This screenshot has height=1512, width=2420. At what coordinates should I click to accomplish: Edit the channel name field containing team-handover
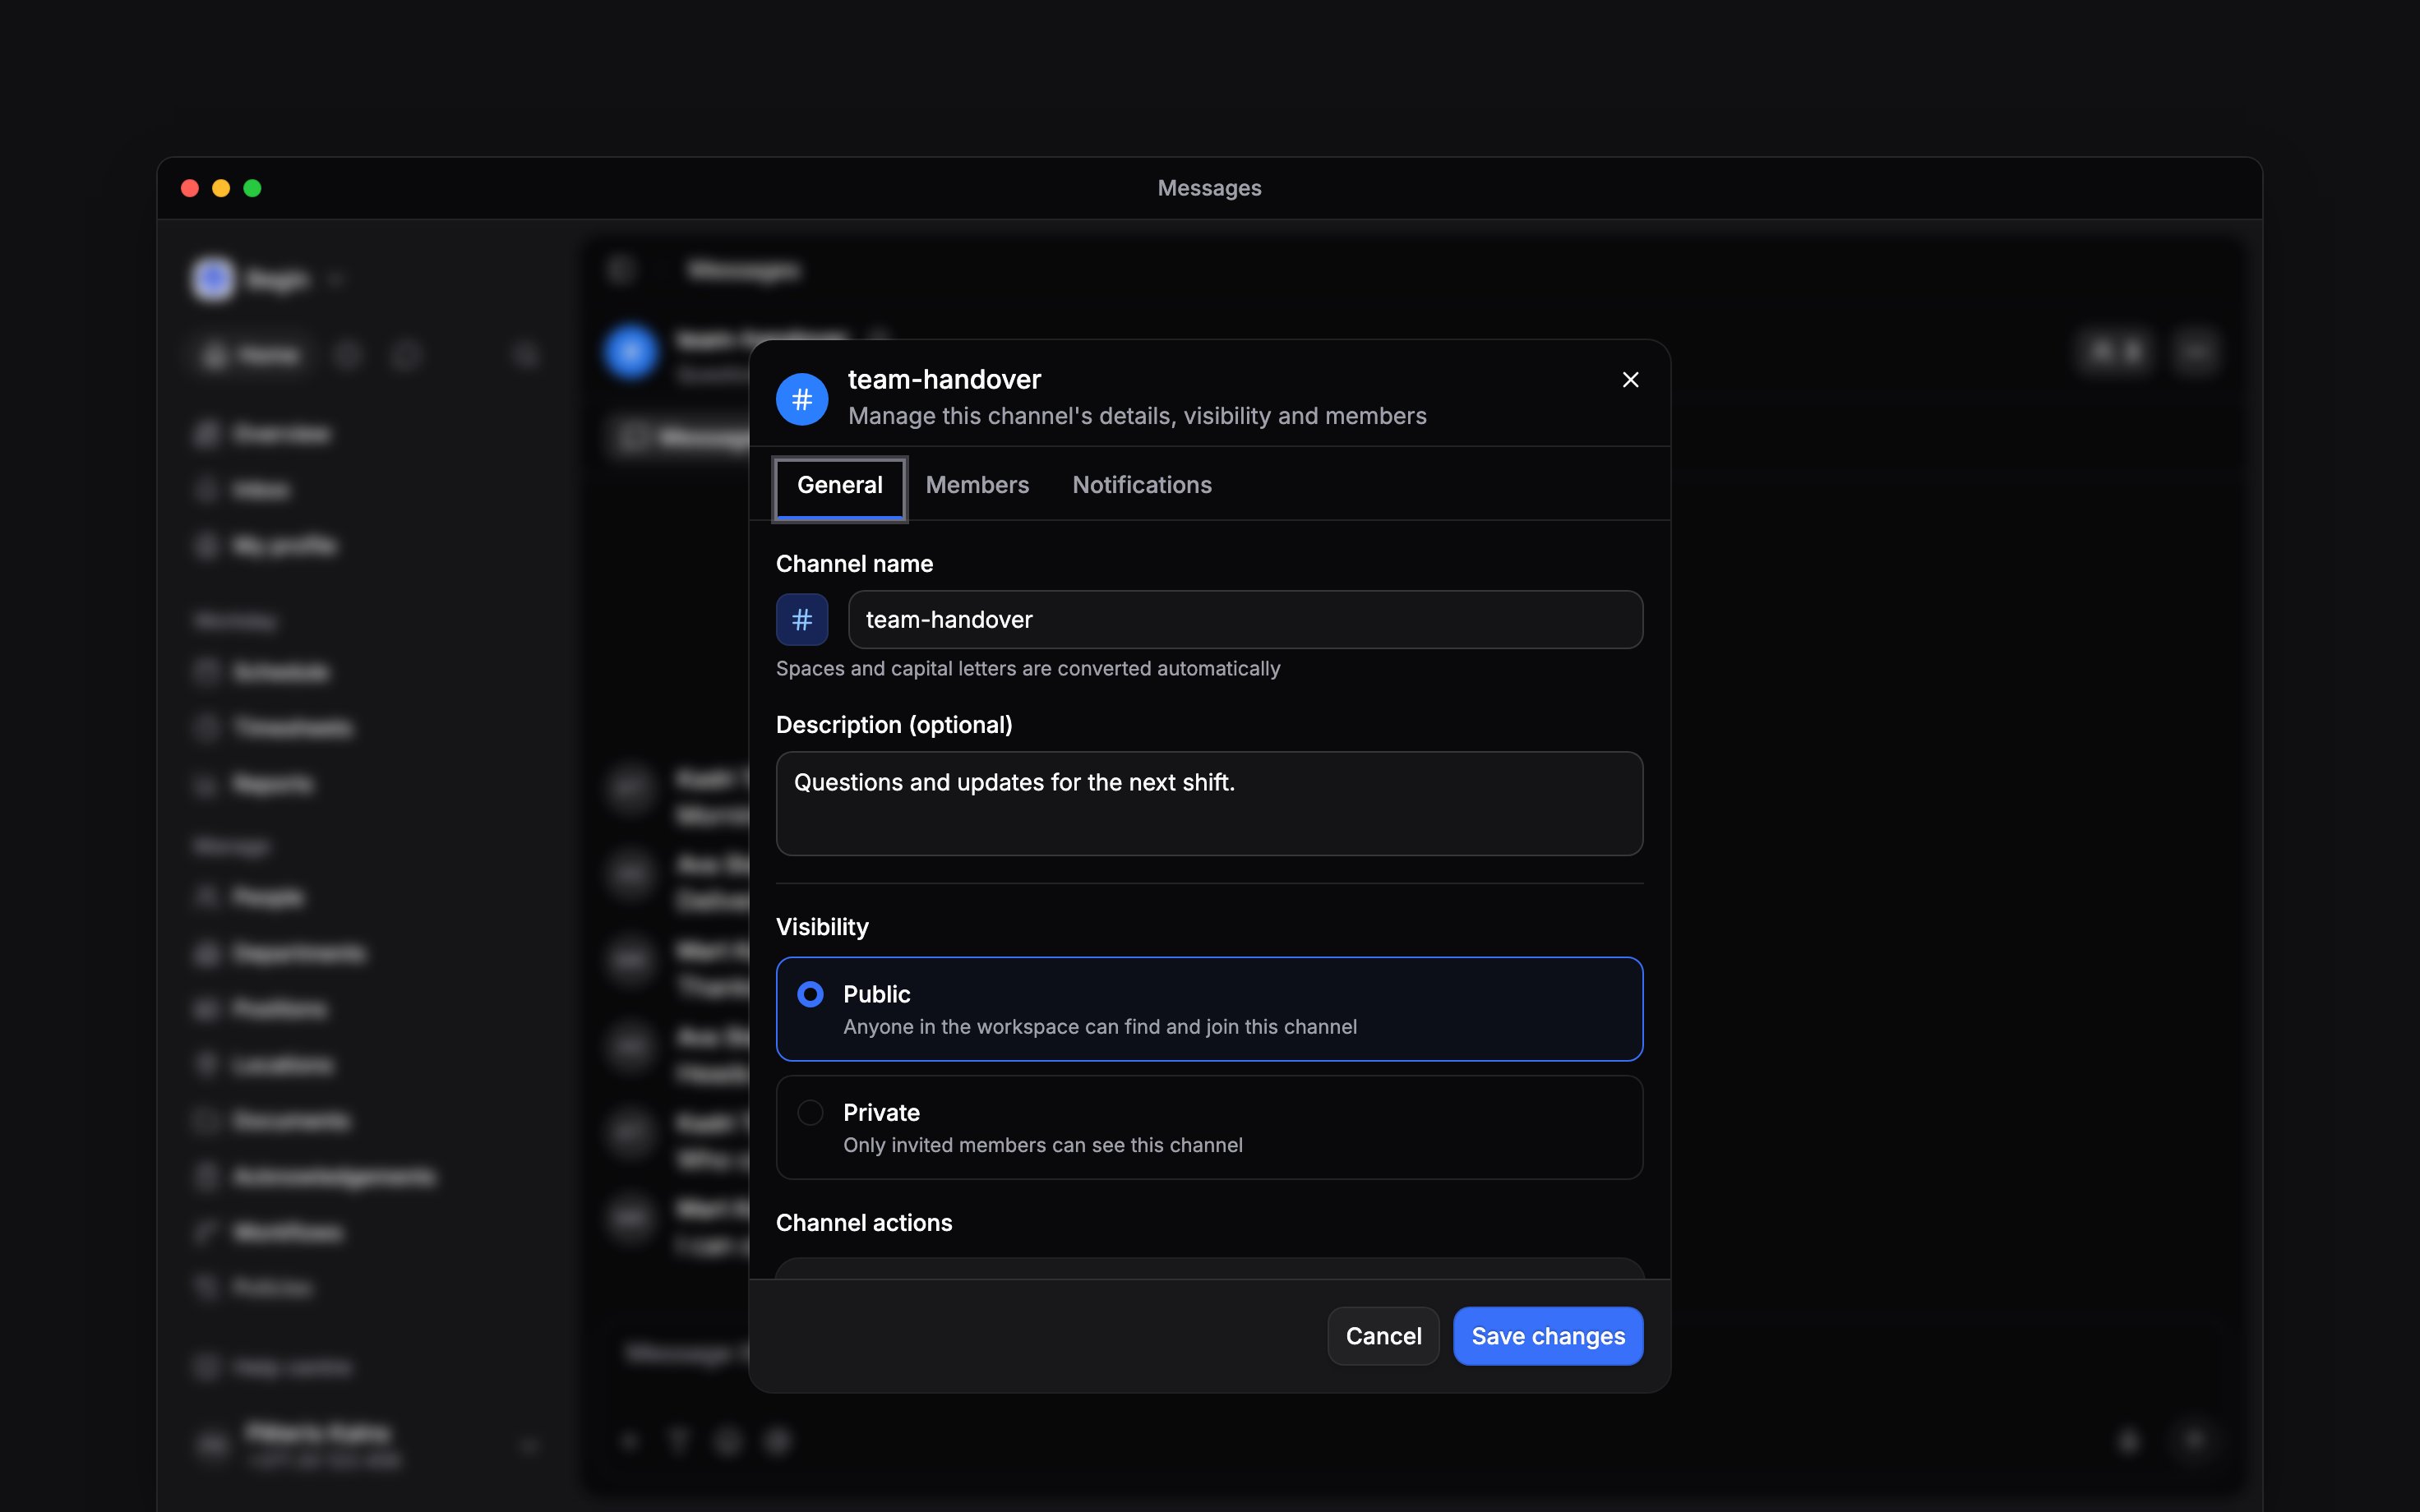pos(1245,620)
